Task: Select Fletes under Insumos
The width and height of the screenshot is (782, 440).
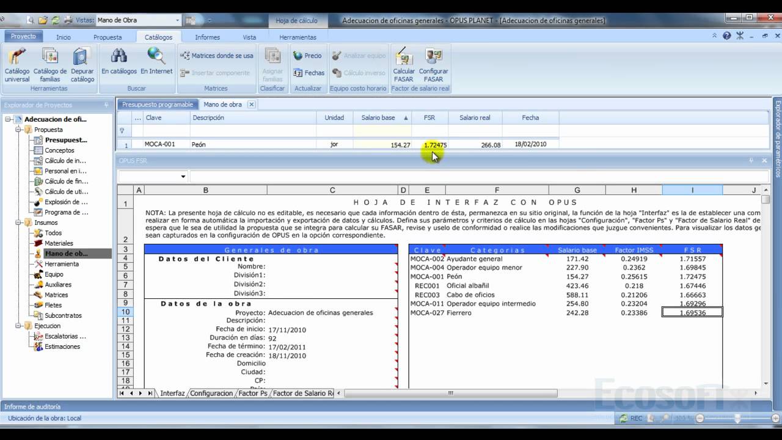Action: pyautogui.click(x=53, y=306)
